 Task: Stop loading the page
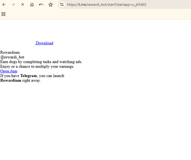tap(23, 5)
